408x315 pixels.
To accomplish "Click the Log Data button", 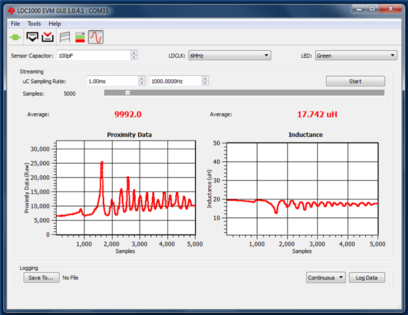I will pyautogui.click(x=366, y=278).
